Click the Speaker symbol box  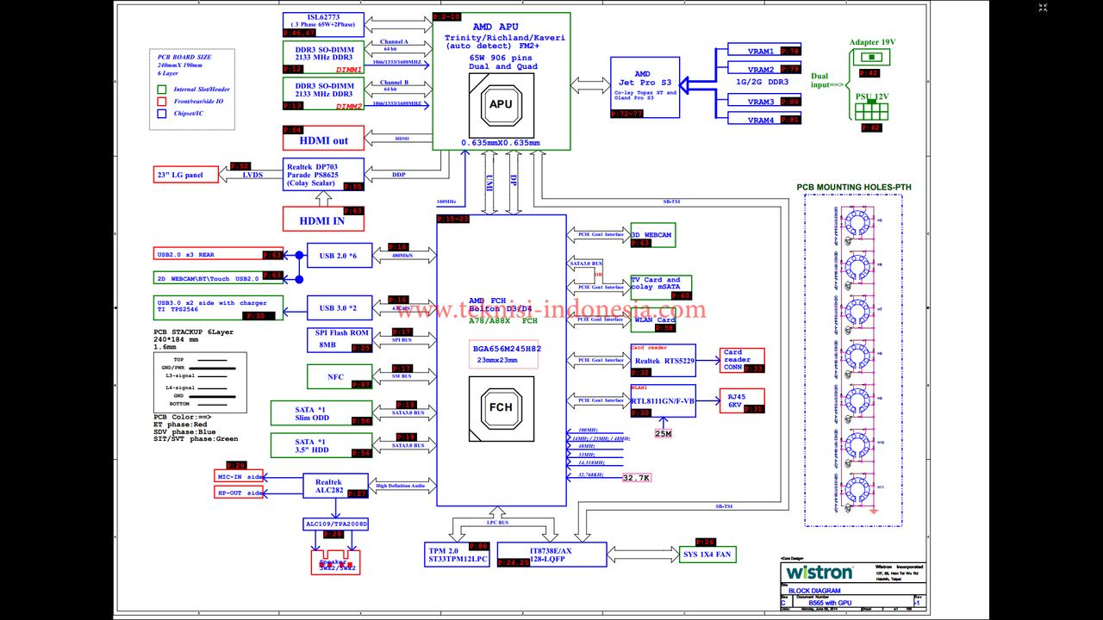(x=334, y=562)
